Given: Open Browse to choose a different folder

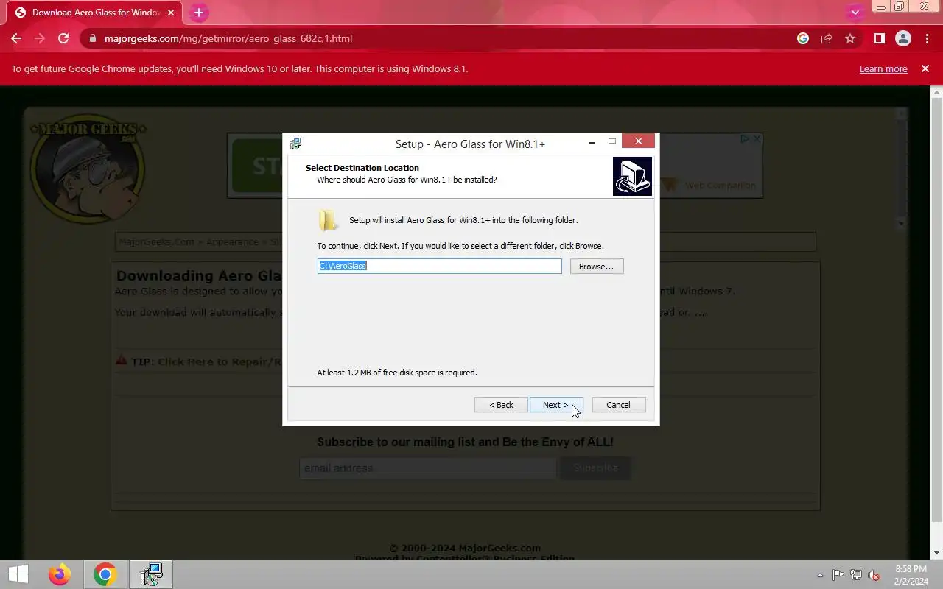Looking at the screenshot, I should click(596, 266).
